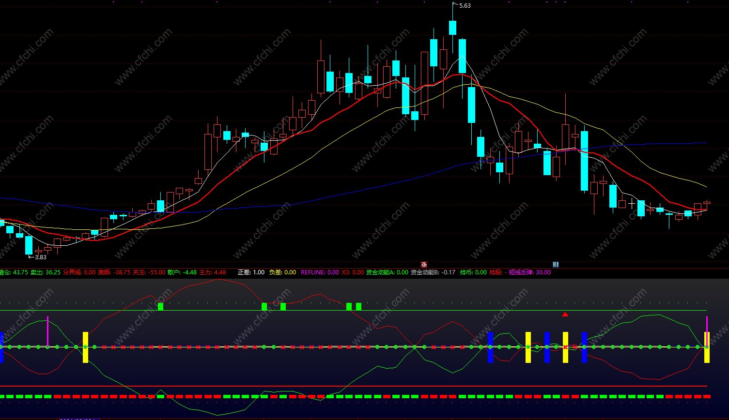
Task: Select the 持币: 0.00 indicator label
Action: pos(473,272)
